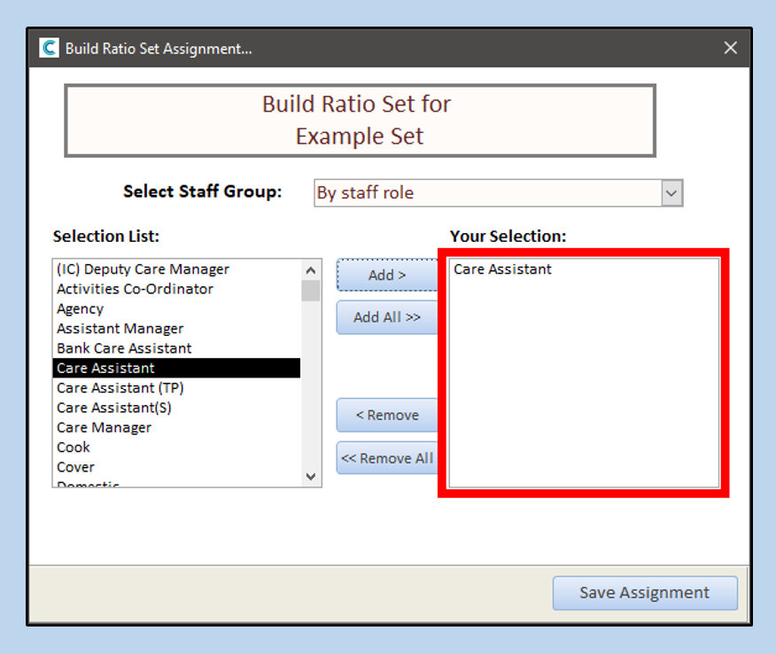Choose Agency in the Selection List
Screen dimensions: 776x654
(x=80, y=308)
